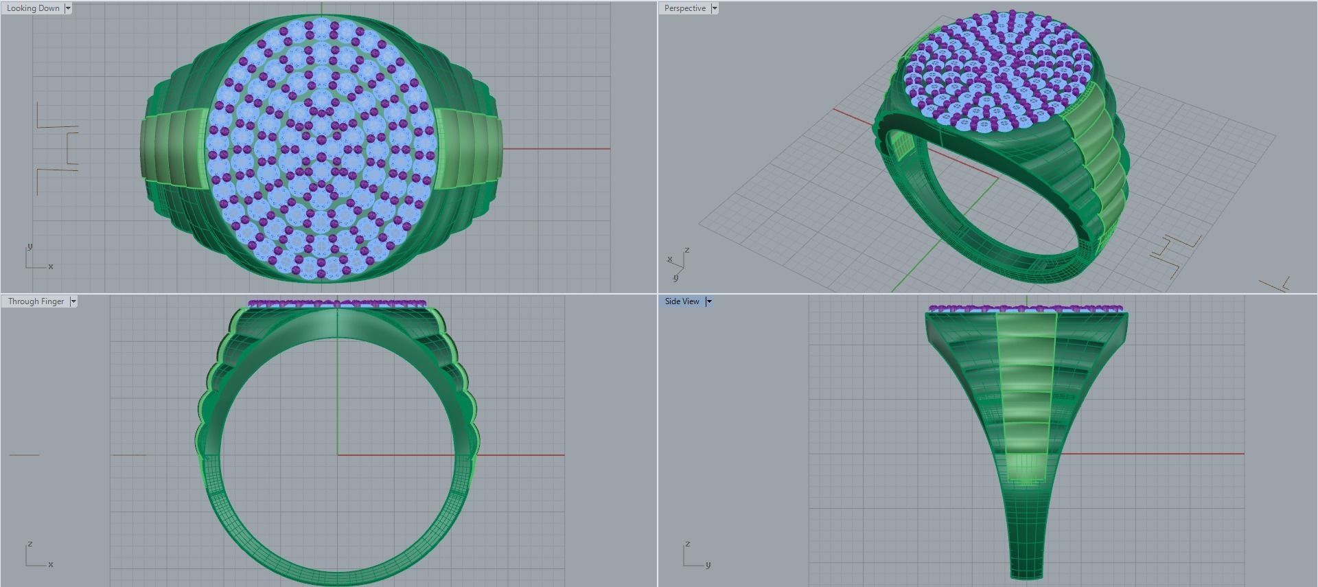This screenshot has height=587, width=1318.
Task: Open the Through Finger viewport dropdown arrow
Action: (x=73, y=301)
